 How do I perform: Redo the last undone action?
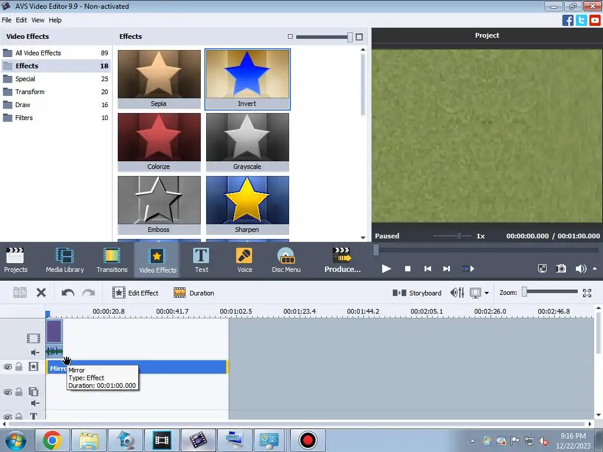point(88,293)
